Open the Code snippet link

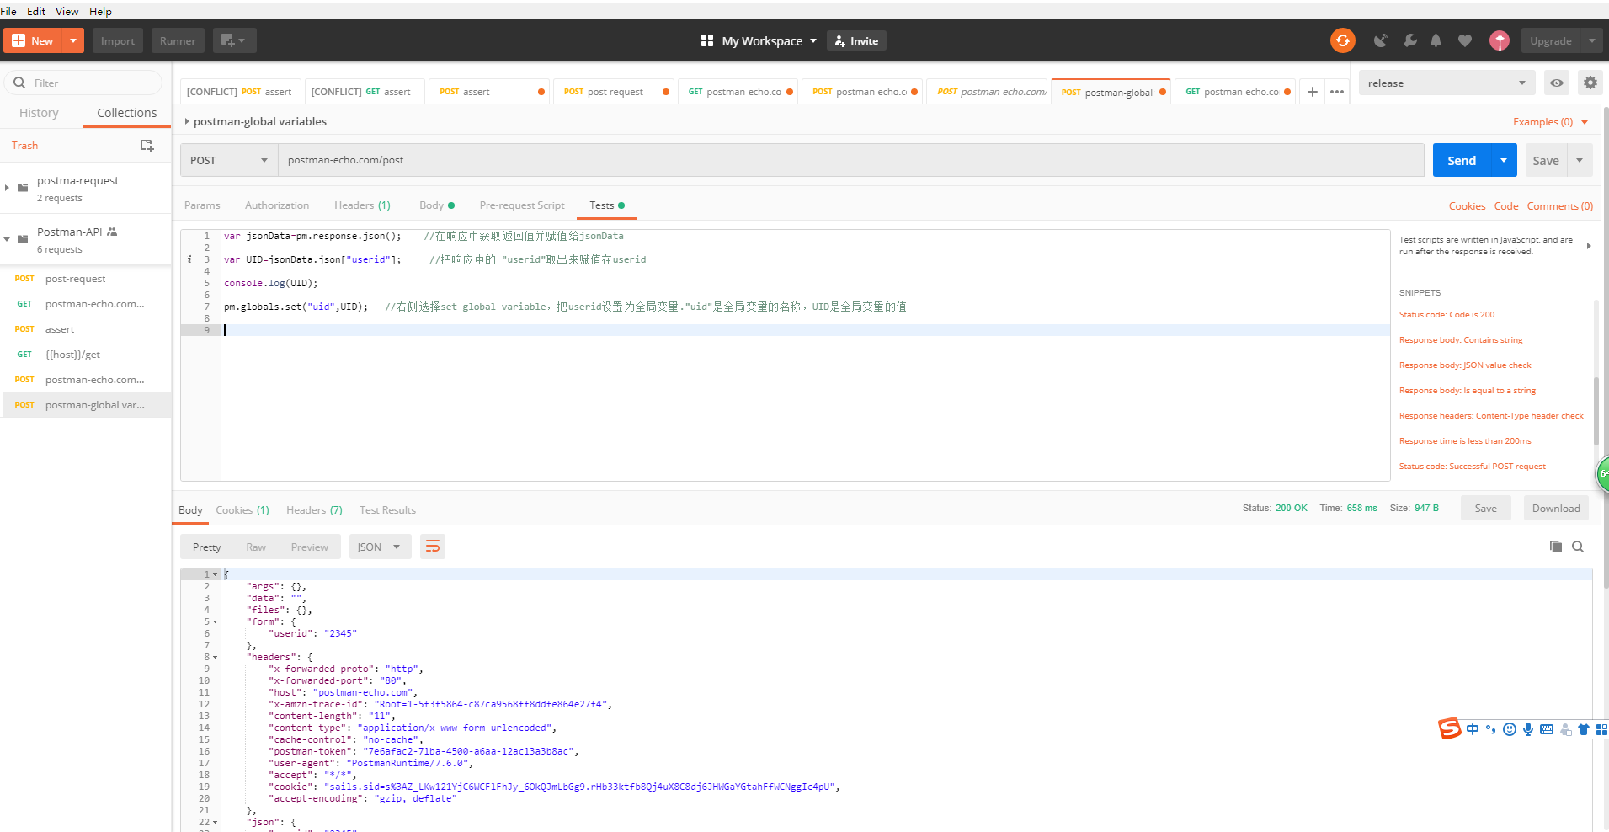pyautogui.click(x=1506, y=206)
